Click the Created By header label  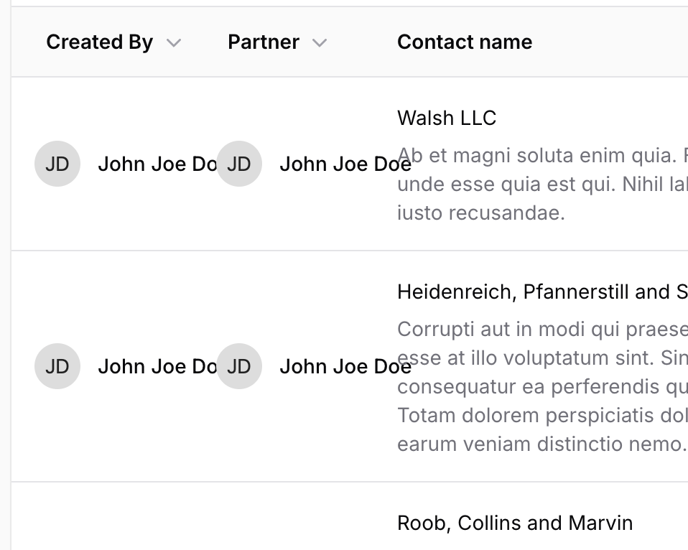click(x=99, y=42)
